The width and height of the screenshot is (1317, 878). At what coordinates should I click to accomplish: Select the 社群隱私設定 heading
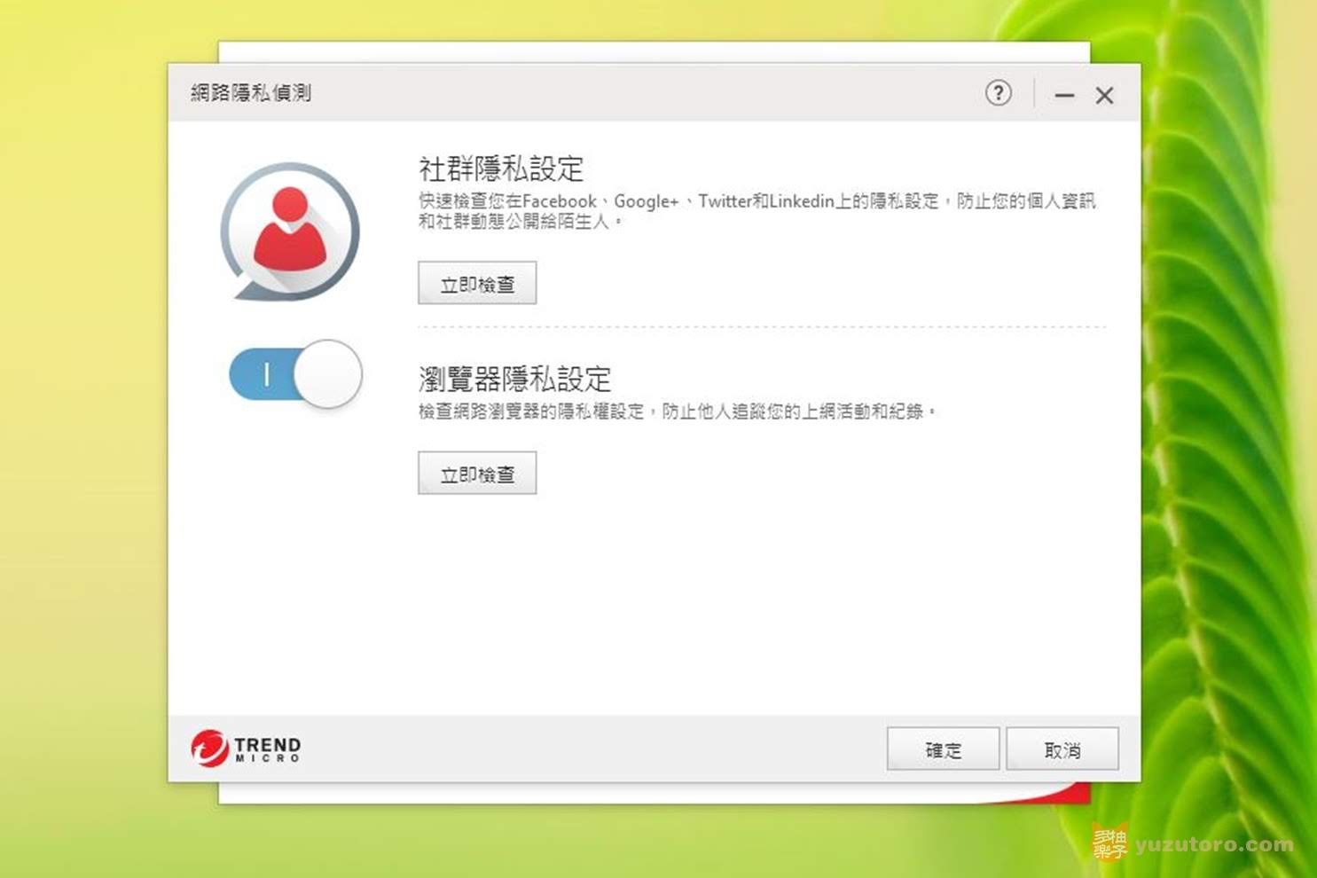(501, 169)
